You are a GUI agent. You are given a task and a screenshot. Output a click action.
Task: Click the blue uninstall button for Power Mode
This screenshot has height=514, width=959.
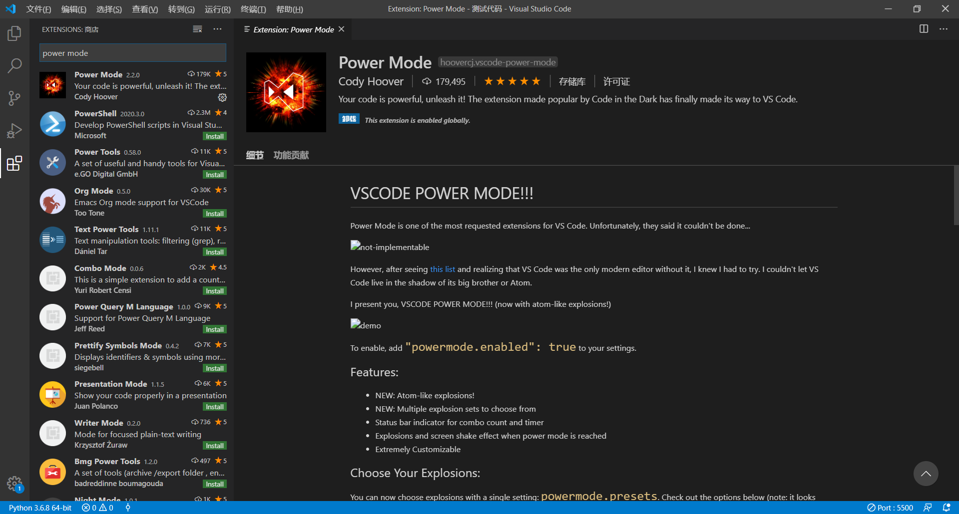coord(349,119)
